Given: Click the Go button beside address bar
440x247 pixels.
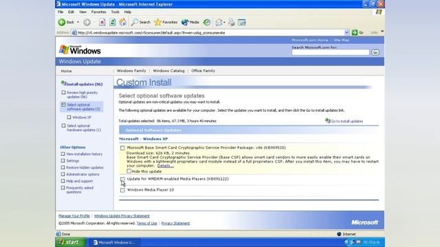Looking at the screenshot, I should pos(357,32).
